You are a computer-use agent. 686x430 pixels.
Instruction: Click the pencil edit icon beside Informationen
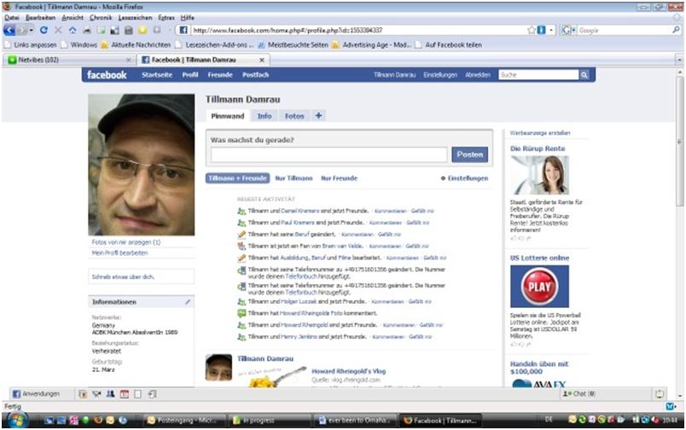click(x=188, y=302)
